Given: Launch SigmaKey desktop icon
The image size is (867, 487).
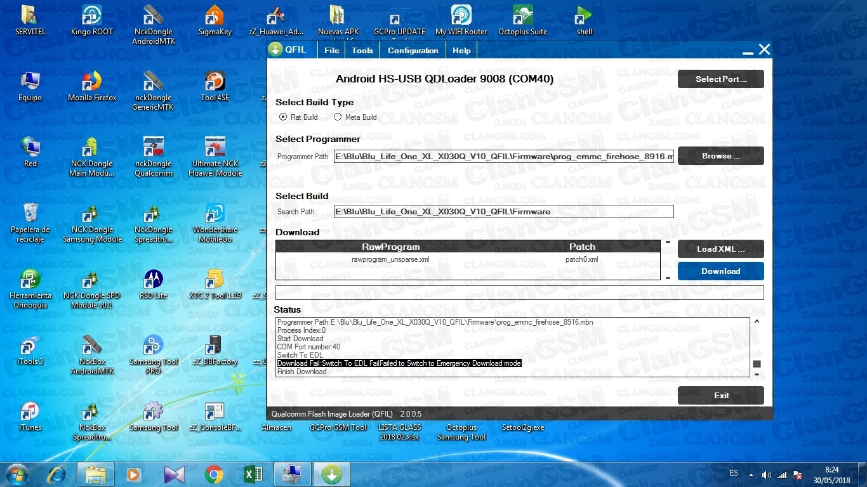Looking at the screenshot, I should tap(215, 20).
